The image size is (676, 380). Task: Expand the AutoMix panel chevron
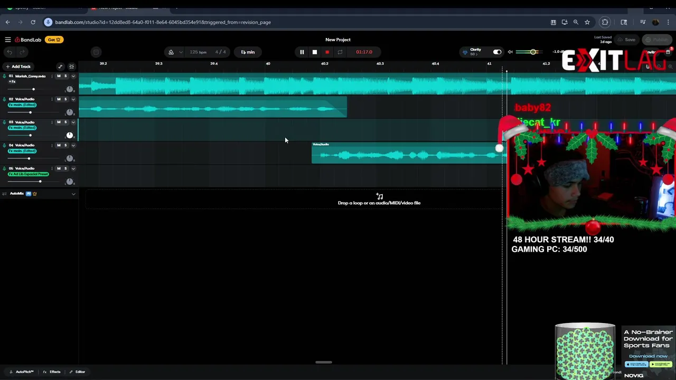pyautogui.click(x=73, y=194)
